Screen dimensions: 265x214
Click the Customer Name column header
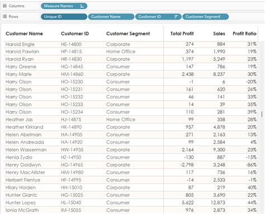pyautogui.click(x=24, y=34)
